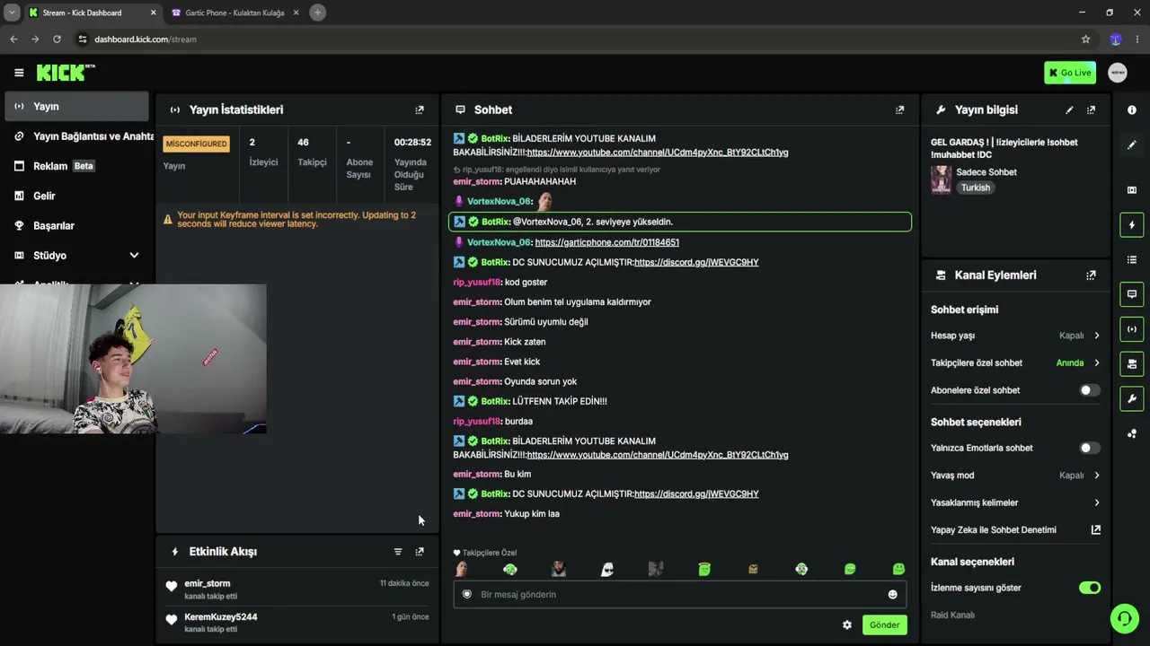Click the message input field
This screenshot has height=646, width=1150.
point(680,594)
